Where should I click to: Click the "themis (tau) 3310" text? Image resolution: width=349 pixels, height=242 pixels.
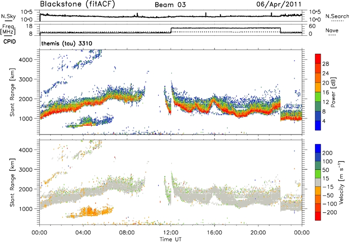[67, 43]
